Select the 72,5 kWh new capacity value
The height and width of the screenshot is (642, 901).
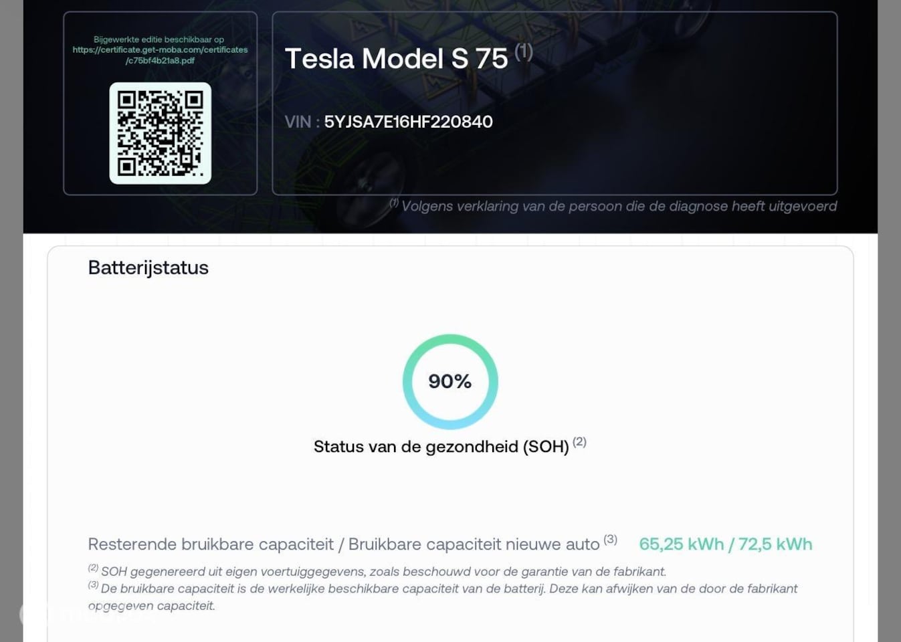(x=775, y=544)
